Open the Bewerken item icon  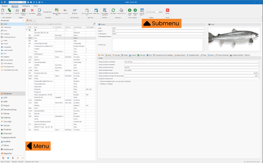coord(75,11)
